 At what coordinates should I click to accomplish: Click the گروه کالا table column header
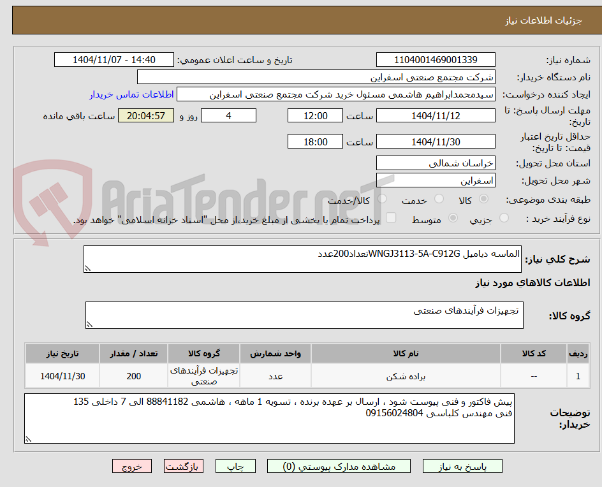[x=204, y=353]
